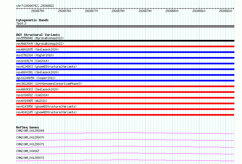Click the magenta line for CHN2|NM_004067
This screenshot has height=164, width=242.
point(125,153)
